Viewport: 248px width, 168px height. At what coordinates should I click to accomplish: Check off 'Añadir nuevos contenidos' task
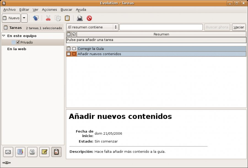coord(74,54)
